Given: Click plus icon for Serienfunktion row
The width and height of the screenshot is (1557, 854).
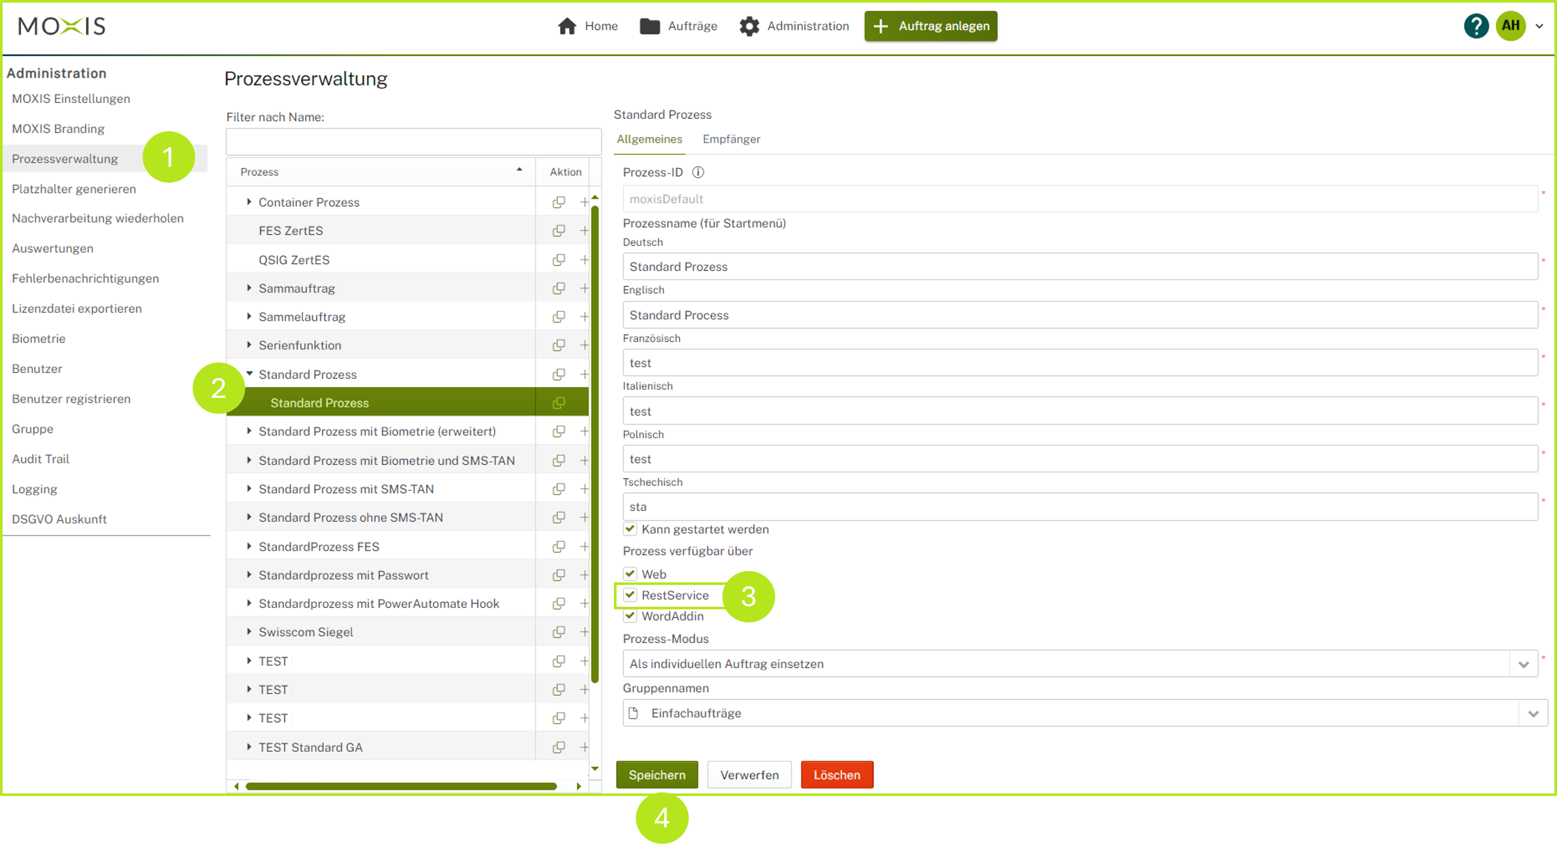Looking at the screenshot, I should point(584,345).
